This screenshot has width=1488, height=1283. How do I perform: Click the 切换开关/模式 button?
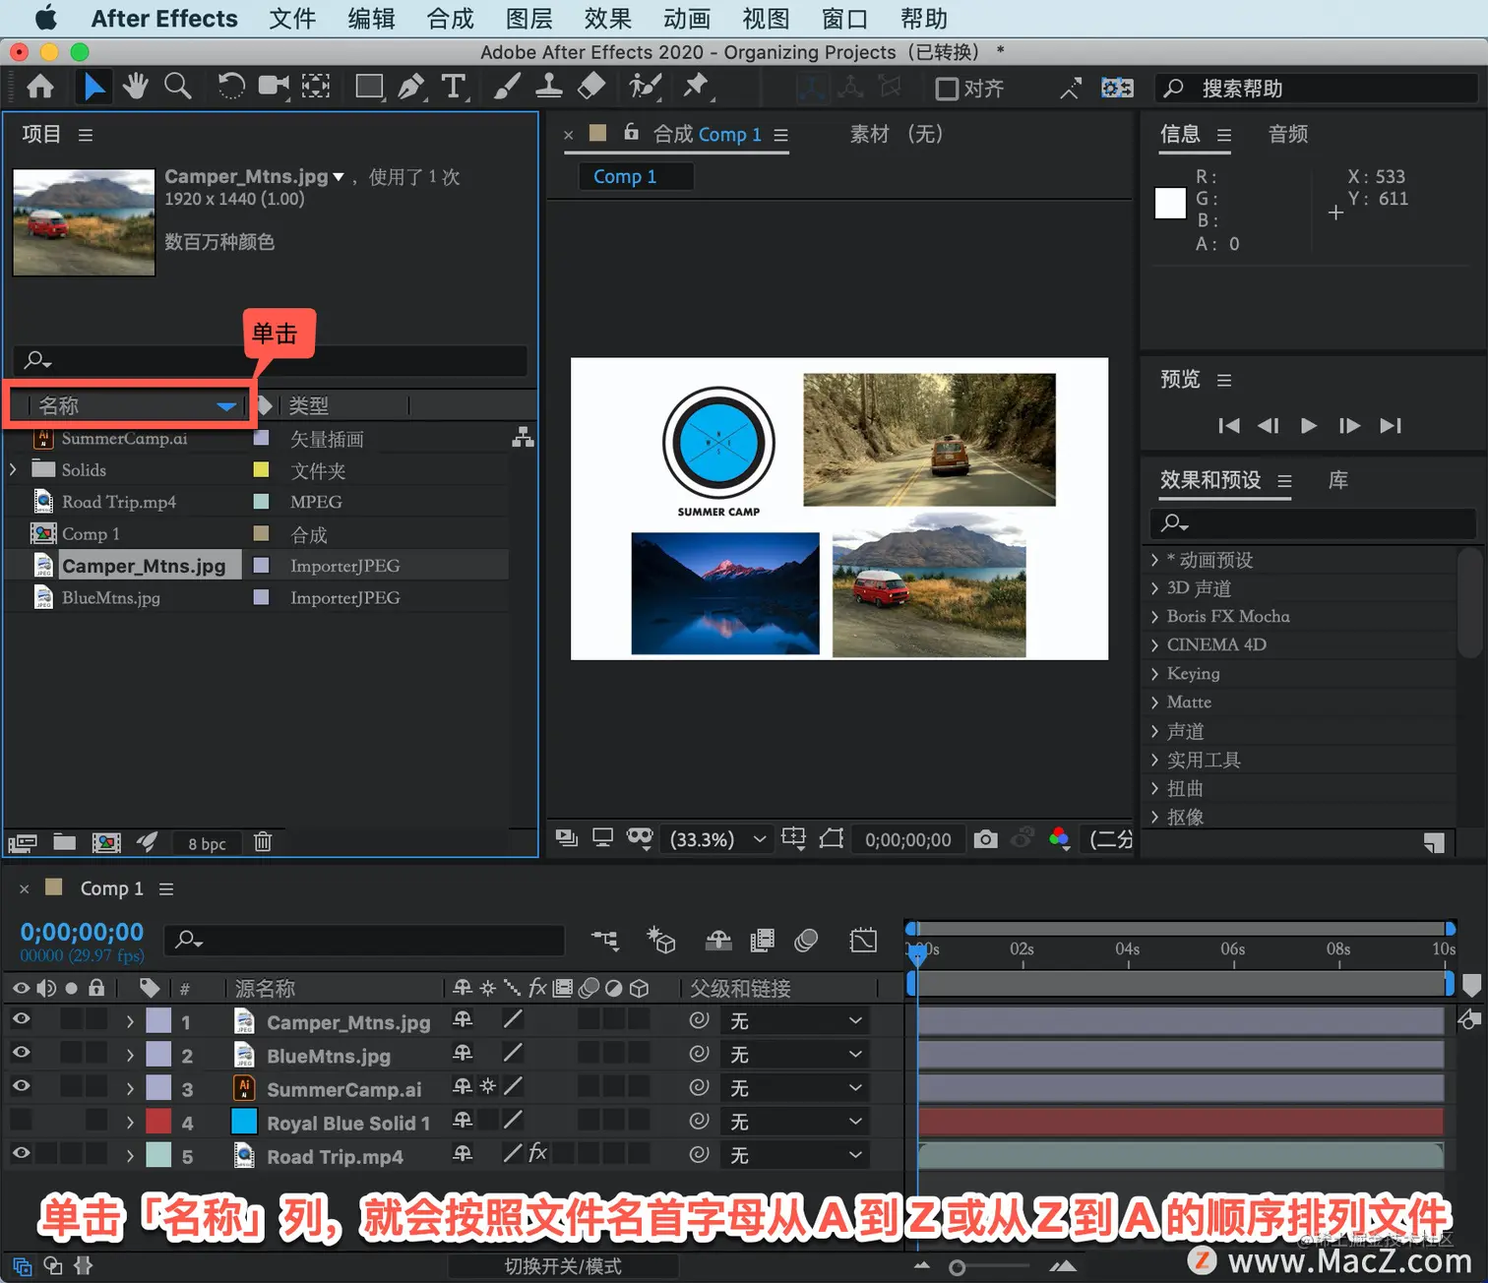click(563, 1266)
